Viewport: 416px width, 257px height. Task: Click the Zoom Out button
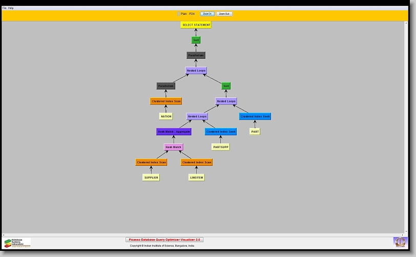pyautogui.click(x=224, y=14)
